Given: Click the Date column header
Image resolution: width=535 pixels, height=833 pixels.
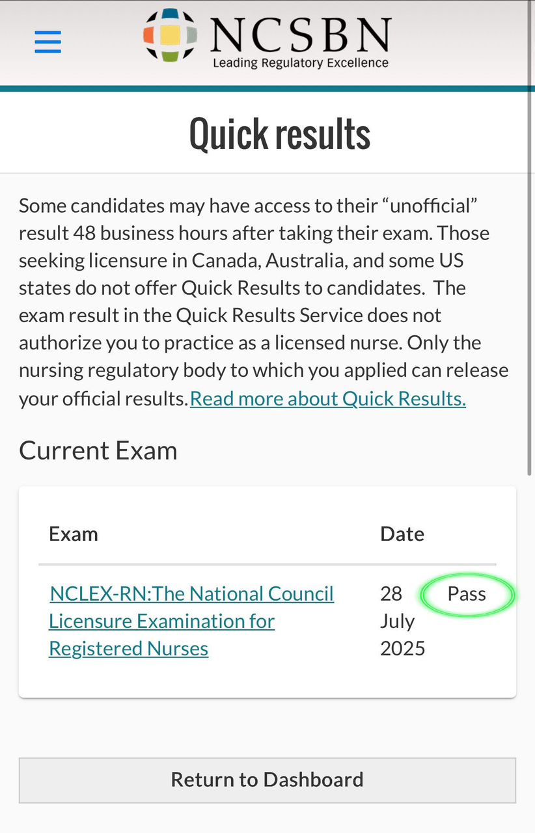Looking at the screenshot, I should tap(402, 534).
